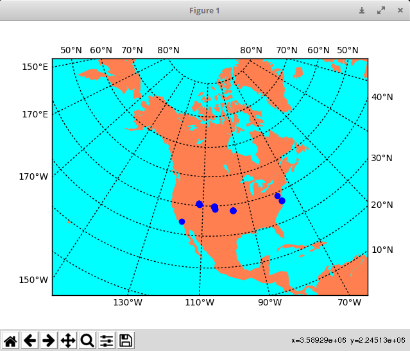
Task: Click the cursor x/y coordinates readout
Action: [348, 340]
